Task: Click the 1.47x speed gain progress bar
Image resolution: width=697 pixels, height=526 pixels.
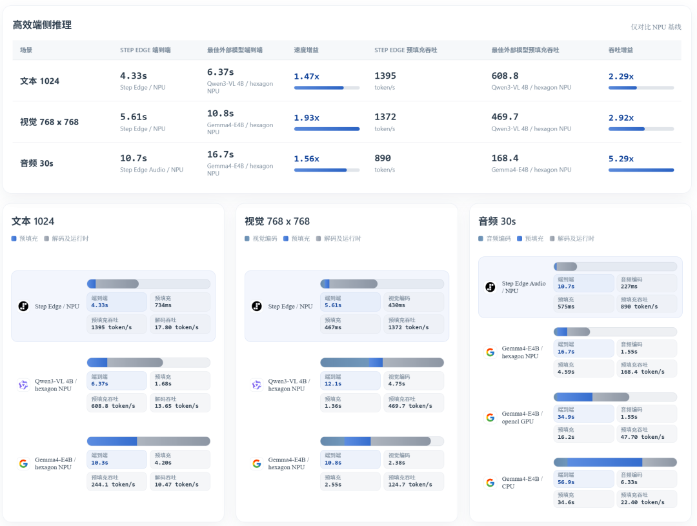Action: (x=327, y=88)
